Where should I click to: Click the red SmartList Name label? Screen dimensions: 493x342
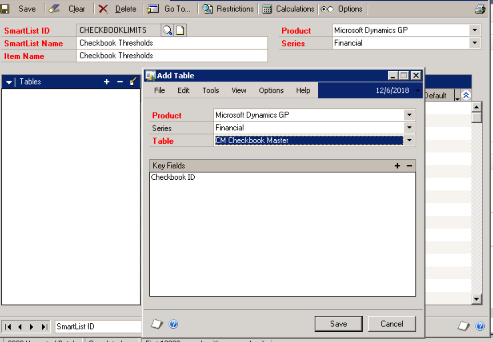[x=33, y=44]
